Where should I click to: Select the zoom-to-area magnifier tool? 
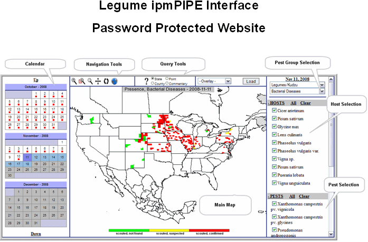82,81
